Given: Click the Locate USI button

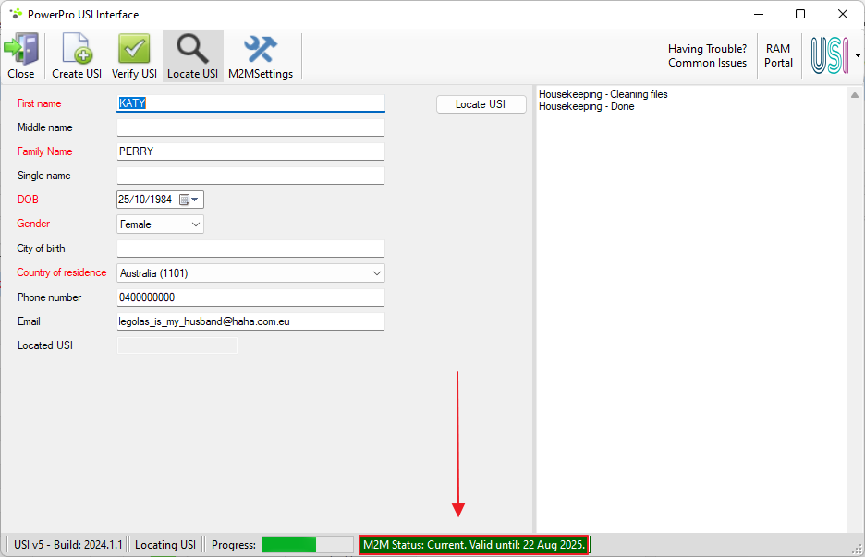Looking at the screenshot, I should [x=481, y=104].
